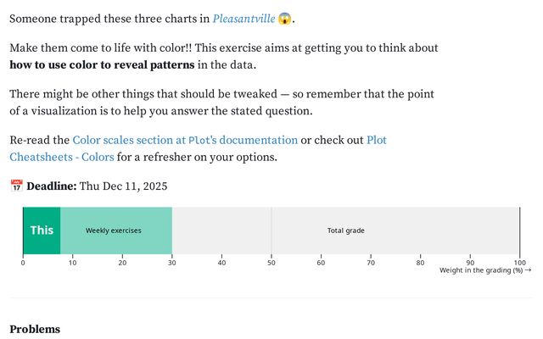Click the 100 tick label on axis
Viewport: 543px width, 339px height.
point(519,263)
